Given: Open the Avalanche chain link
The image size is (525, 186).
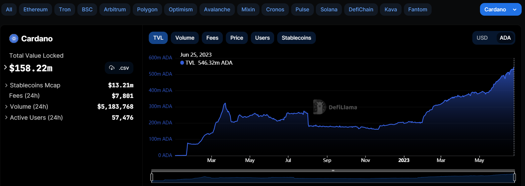Looking at the screenshot, I should 217,9.
